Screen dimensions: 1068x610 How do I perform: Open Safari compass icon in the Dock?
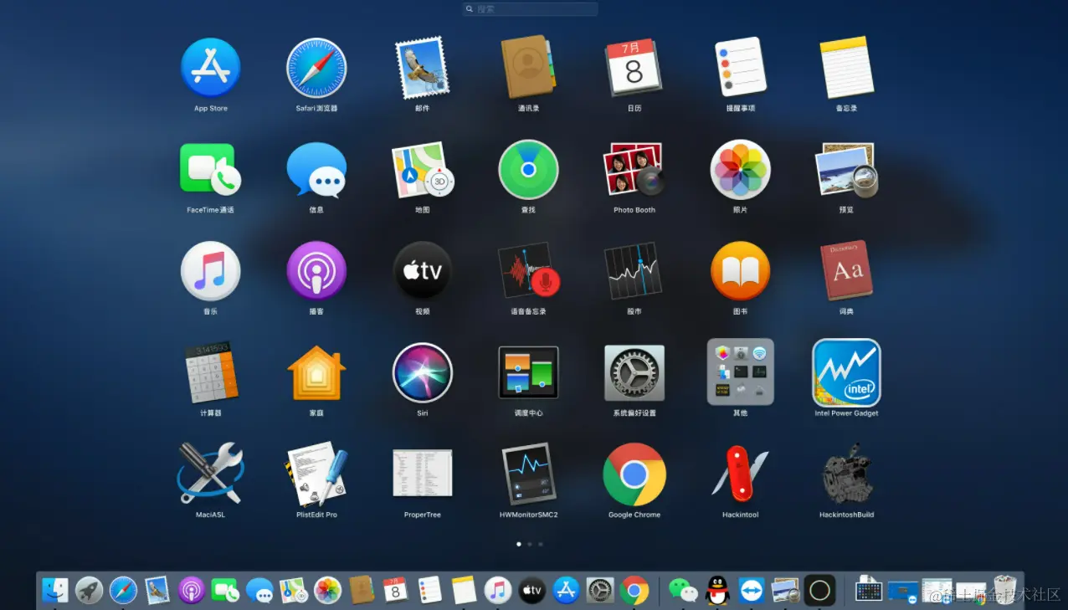[x=123, y=590]
